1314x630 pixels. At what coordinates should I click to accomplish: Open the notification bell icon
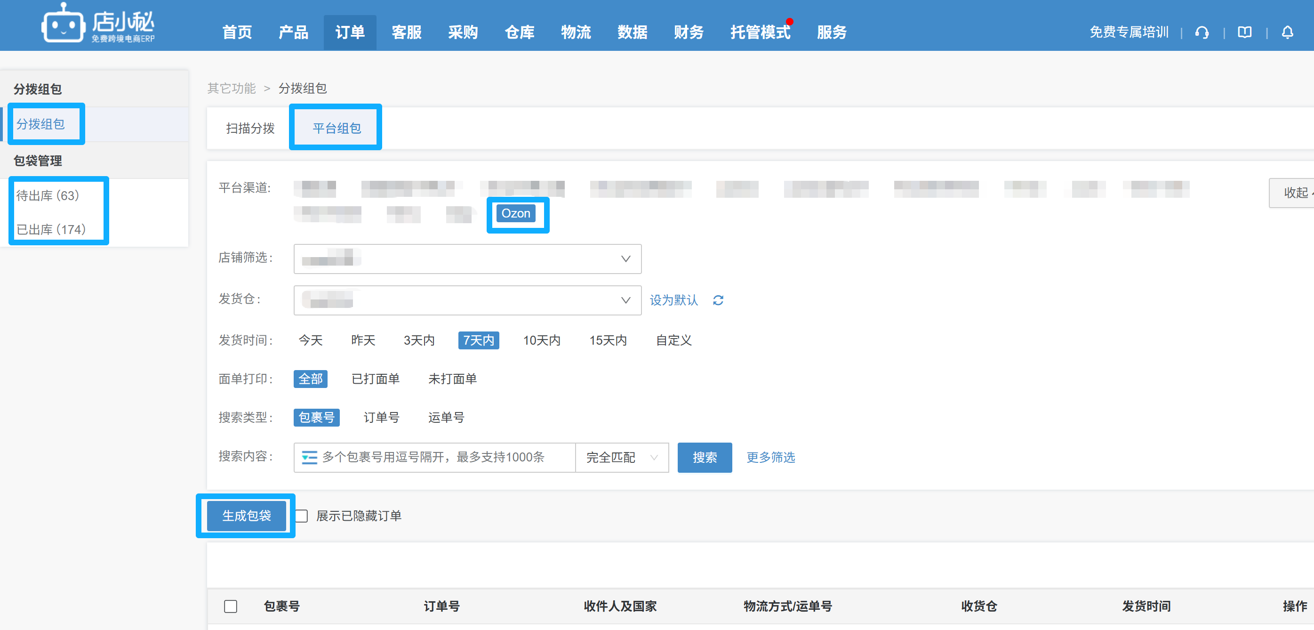coord(1288,32)
